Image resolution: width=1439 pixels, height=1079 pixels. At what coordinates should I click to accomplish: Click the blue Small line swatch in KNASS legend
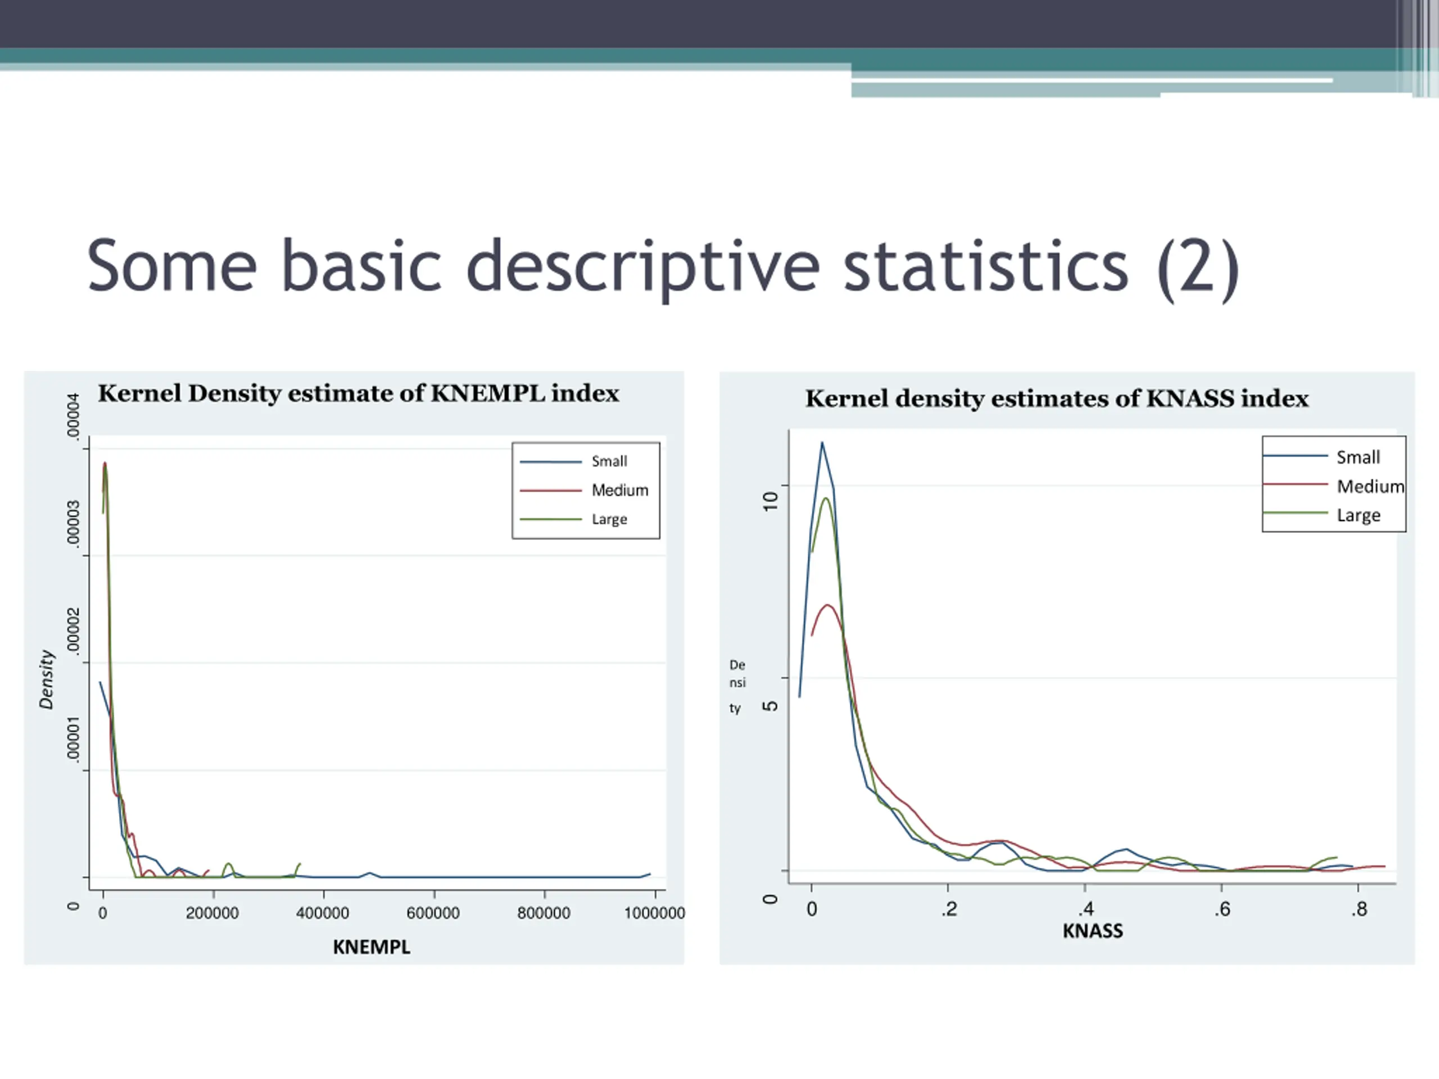click(1295, 455)
